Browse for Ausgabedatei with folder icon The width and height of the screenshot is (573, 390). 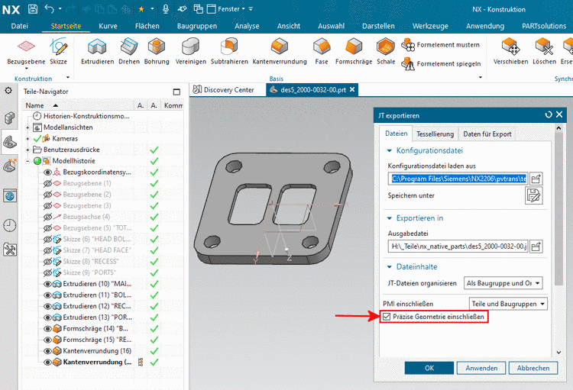click(536, 247)
